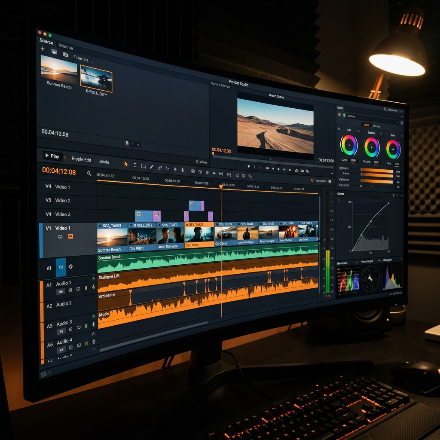The width and height of the screenshot is (440, 440).
Task: Click the eyedropper icon above the Lift wheel
Action: coord(339,128)
